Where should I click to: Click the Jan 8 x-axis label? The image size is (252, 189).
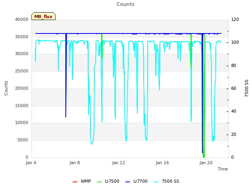(x=74, y=163)
